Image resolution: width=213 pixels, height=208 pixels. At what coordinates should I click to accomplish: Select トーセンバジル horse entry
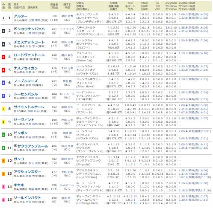(x=26, y=94)
